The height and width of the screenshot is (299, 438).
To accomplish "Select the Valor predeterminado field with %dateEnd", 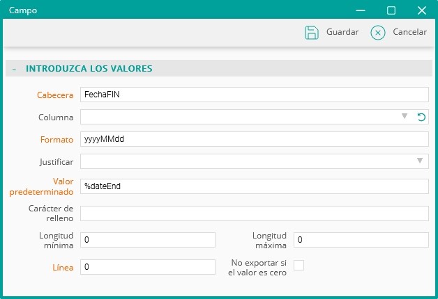I will [254, 186].
